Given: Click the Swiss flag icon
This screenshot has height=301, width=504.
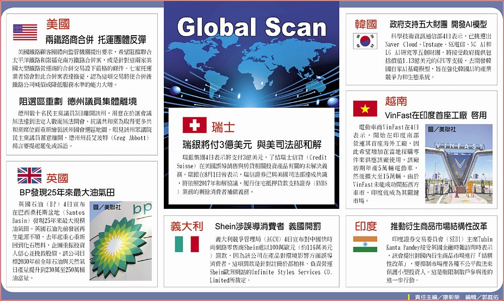Looking at the screenshot, I should point(195,125).
